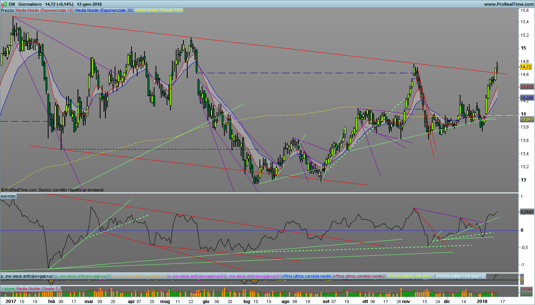535x305 pixels.
Task: Select 'p. ew asus anticipo+gap+uc5' label
Action: coord(253,276)
